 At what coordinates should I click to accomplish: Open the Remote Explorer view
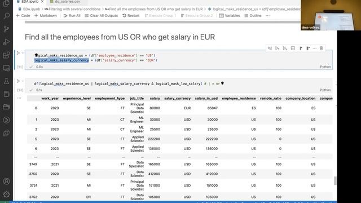pyautogui.click(x=6, y=68)
